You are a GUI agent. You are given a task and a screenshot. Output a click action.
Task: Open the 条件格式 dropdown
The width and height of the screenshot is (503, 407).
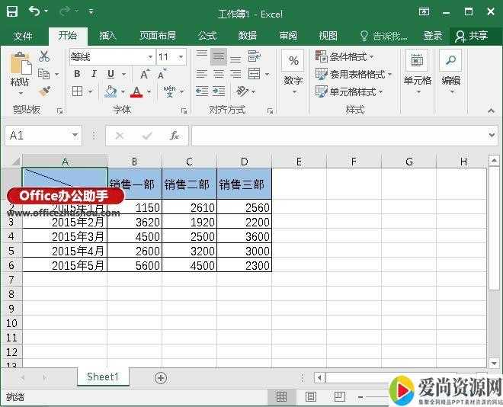[352, 56]
